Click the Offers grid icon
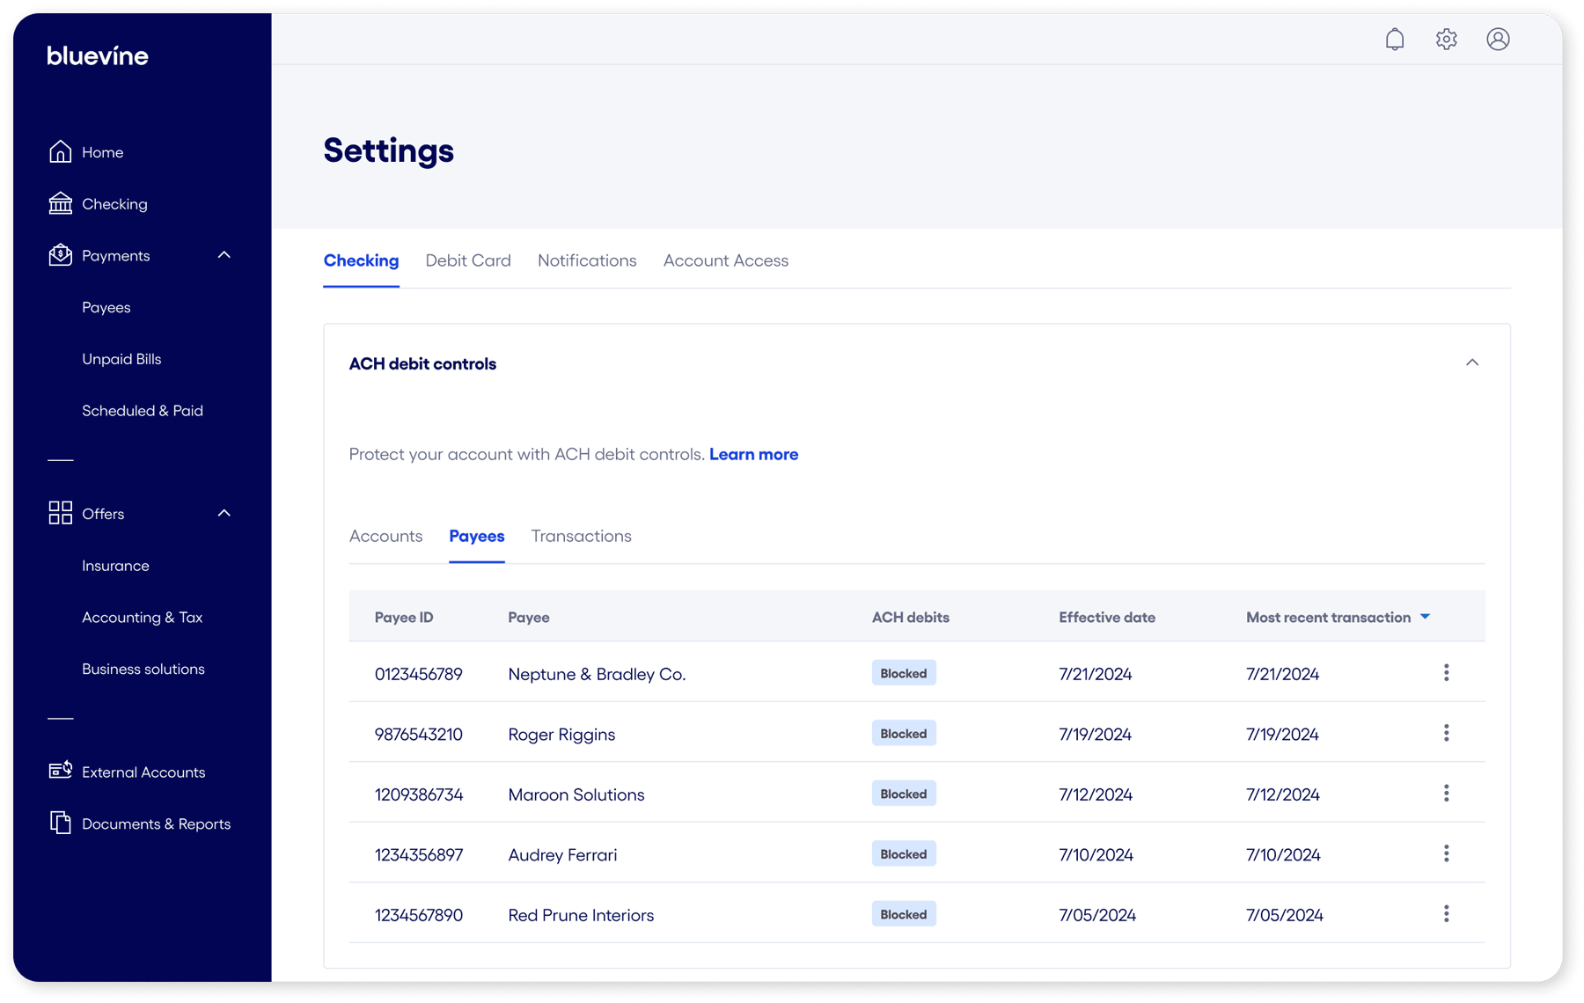This screenshot has width=1584, height=1003. pyautogui.click(x=60, y=513)
